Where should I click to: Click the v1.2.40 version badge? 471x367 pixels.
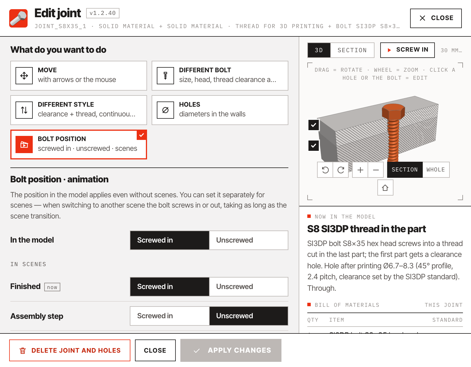(103, 13)
